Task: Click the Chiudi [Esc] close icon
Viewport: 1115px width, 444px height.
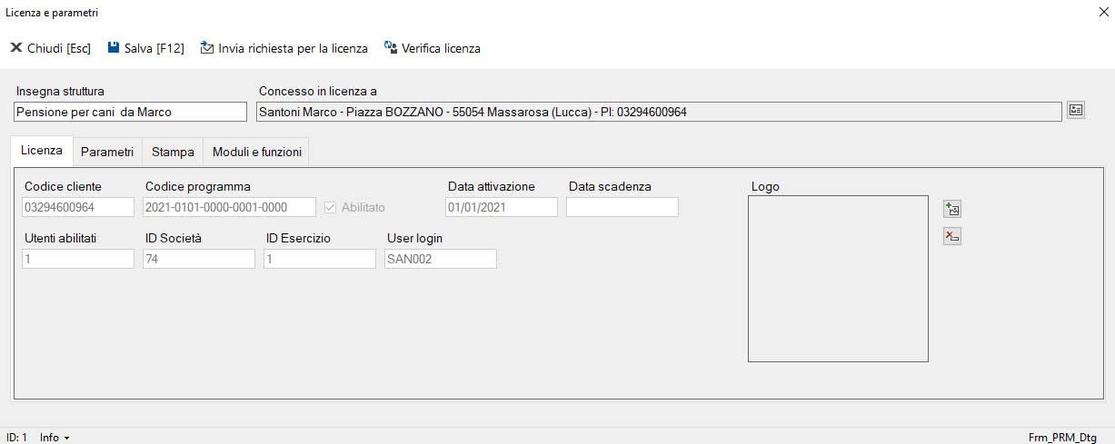Action: point(16,48)
